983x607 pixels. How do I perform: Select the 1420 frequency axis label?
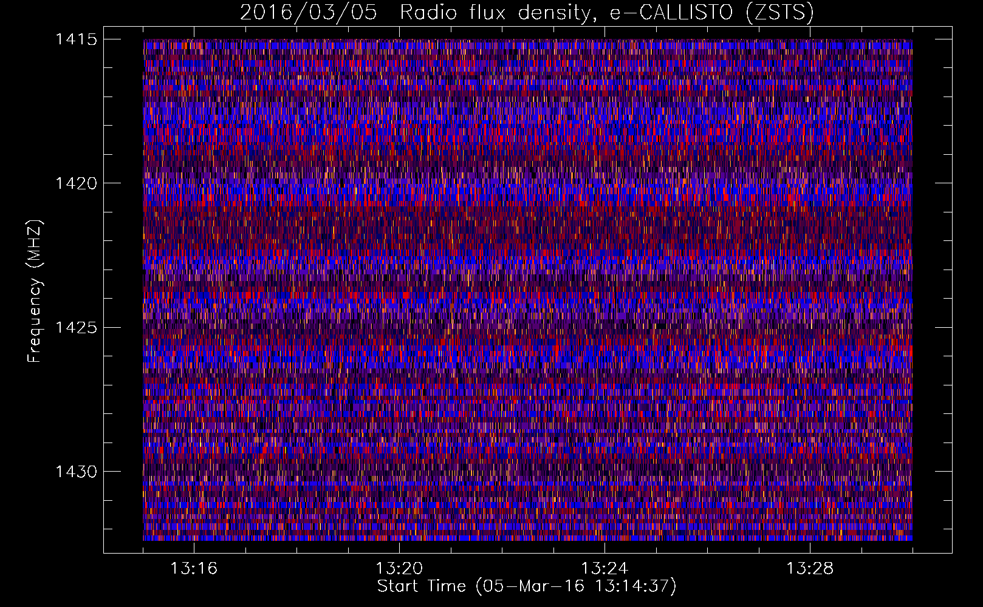[x=76, y=183]
